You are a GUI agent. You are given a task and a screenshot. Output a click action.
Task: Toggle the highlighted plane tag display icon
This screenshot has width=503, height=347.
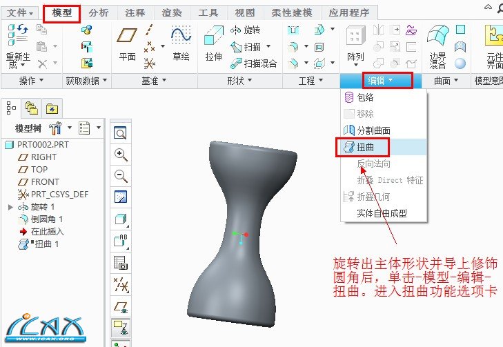click(x=120, y=327)
